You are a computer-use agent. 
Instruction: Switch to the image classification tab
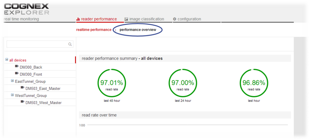click(x=144, y=19)
